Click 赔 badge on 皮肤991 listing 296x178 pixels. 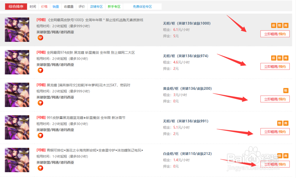(280, 123)
